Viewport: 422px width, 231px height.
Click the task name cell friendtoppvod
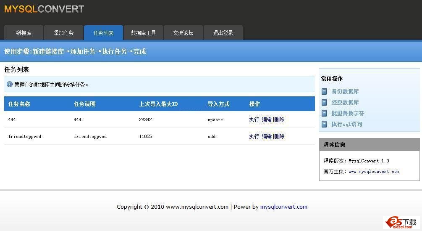coord(25,136)
